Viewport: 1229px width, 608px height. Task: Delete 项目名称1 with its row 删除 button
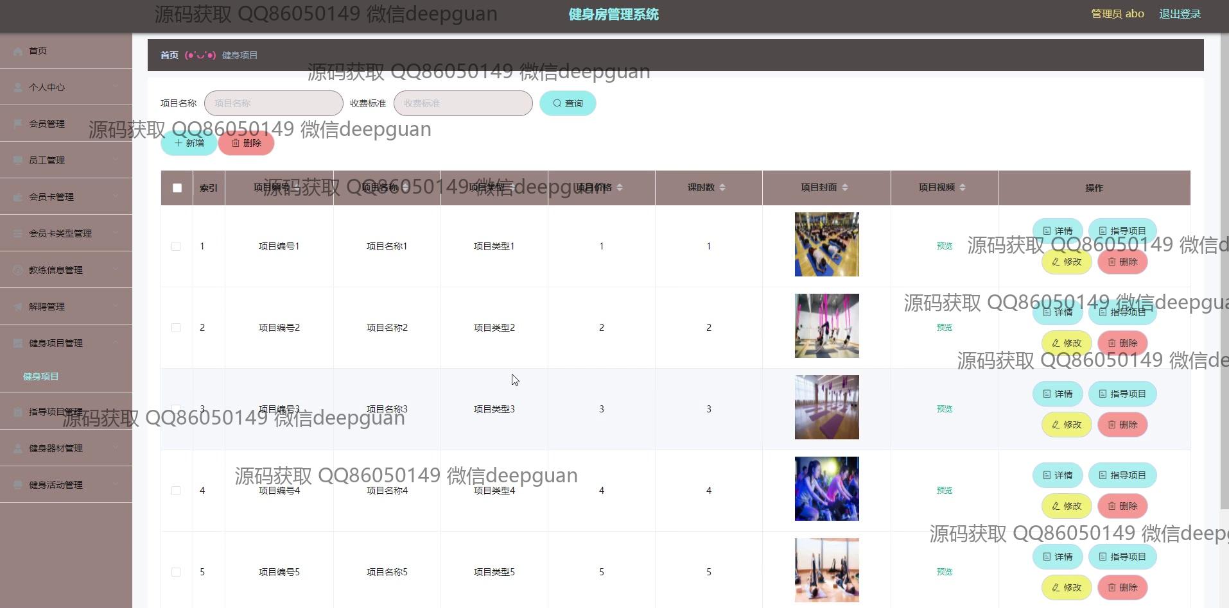(x=1122, y=262)
